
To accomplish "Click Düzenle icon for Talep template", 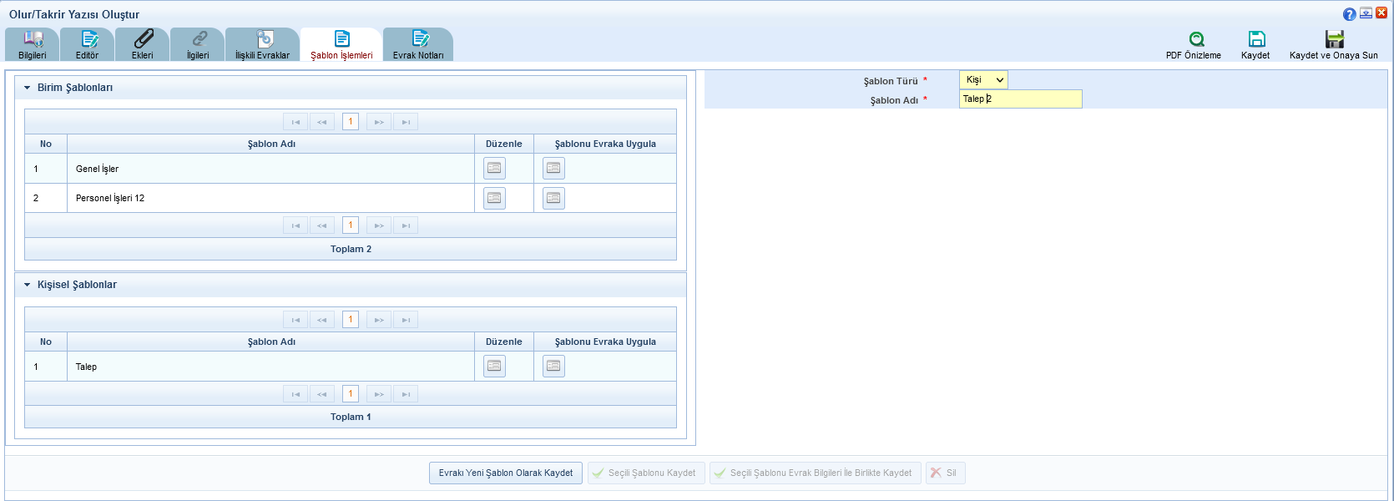I will click(x=494, y=367).
